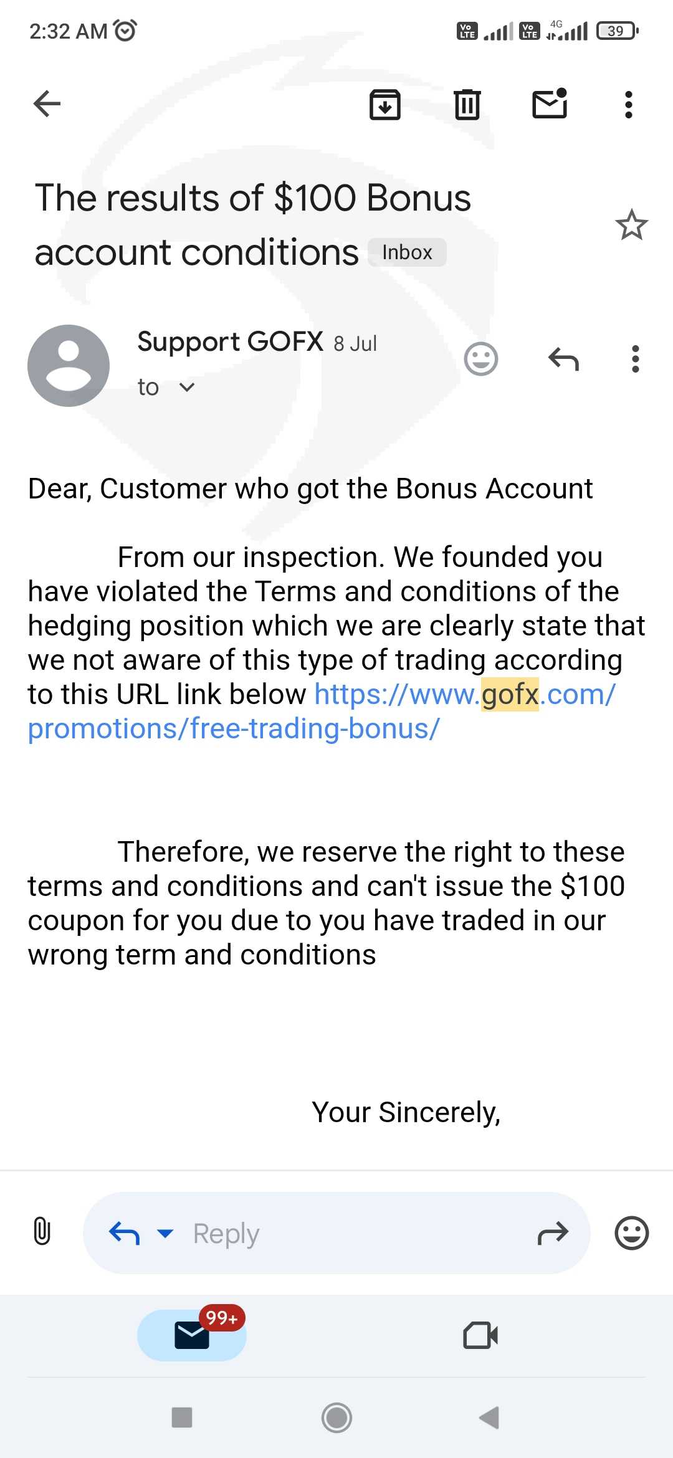The width and height of the screenshot is (673, 1458).
Task: Open emoji picker beside reply box
Action: coord(631,1233)
